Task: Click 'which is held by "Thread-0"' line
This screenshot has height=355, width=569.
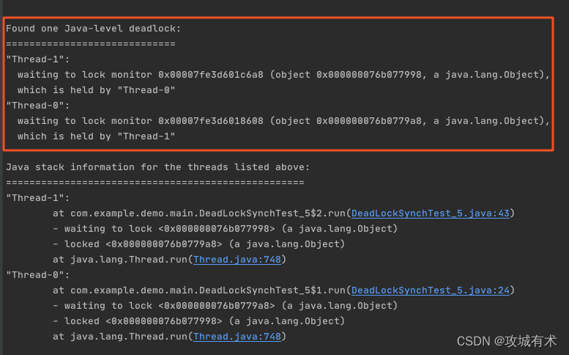Action: point(97,90)
